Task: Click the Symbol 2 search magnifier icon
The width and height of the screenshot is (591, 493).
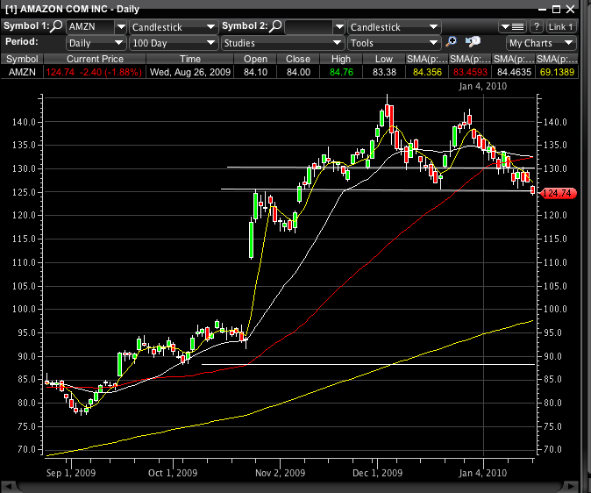Action: [x=275, y=26]
